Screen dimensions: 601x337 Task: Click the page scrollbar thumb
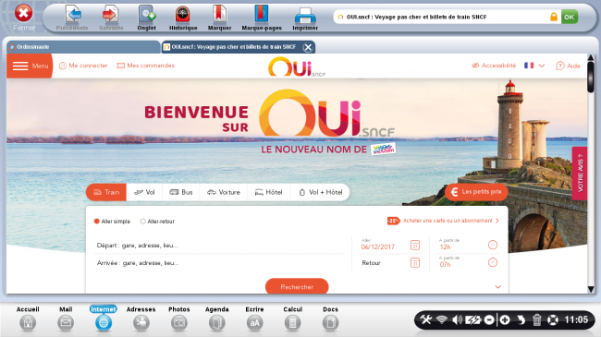pos(591,77)
